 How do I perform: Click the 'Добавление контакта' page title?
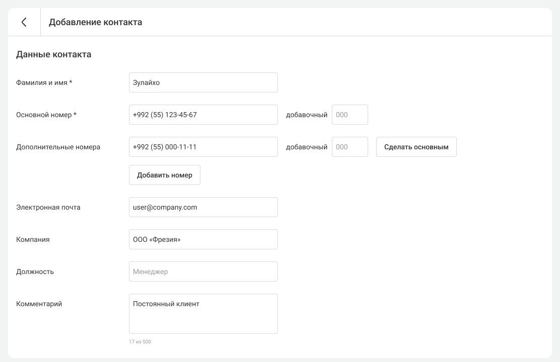(x=95, y=22)
